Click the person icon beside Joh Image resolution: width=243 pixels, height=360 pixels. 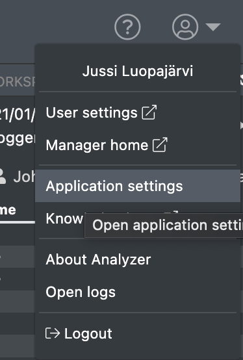click(x=3, y=176)
